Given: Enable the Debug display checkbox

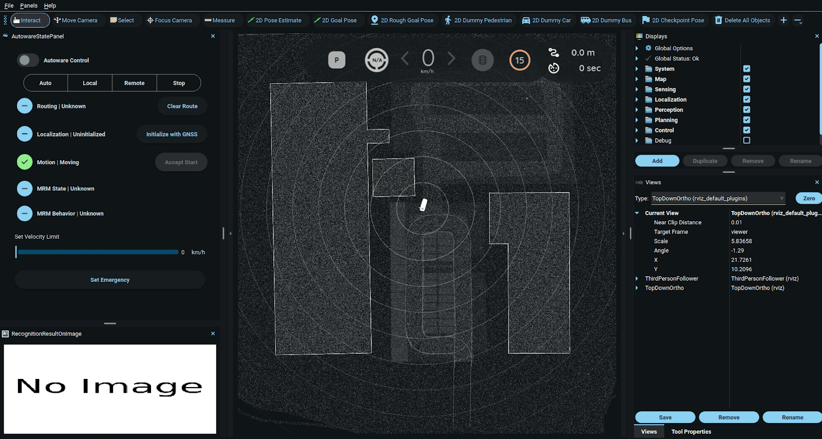Looking at the screenshot, I should [x=746, y=141].
